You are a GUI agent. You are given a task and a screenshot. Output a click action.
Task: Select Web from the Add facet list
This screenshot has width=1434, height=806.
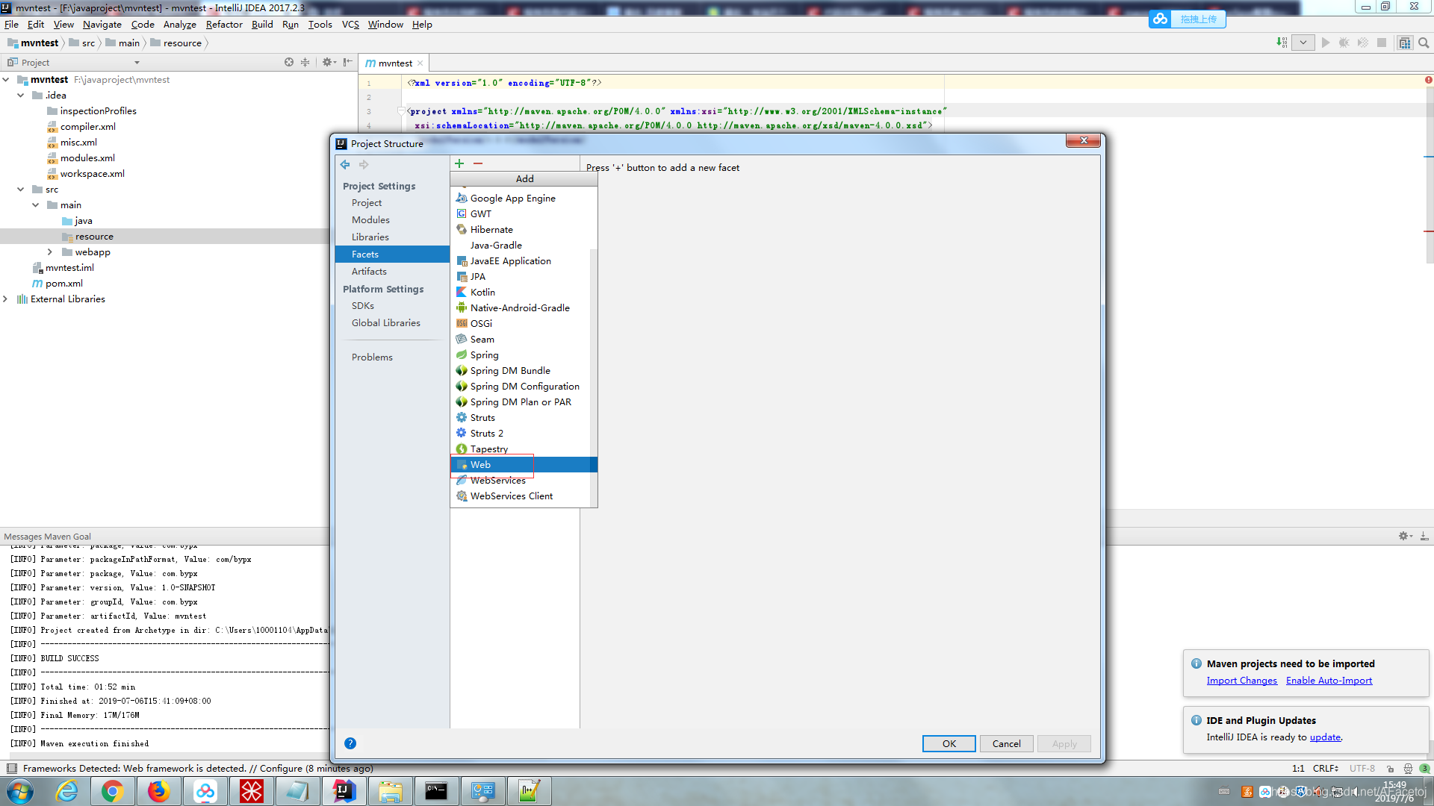pos(480,464)
